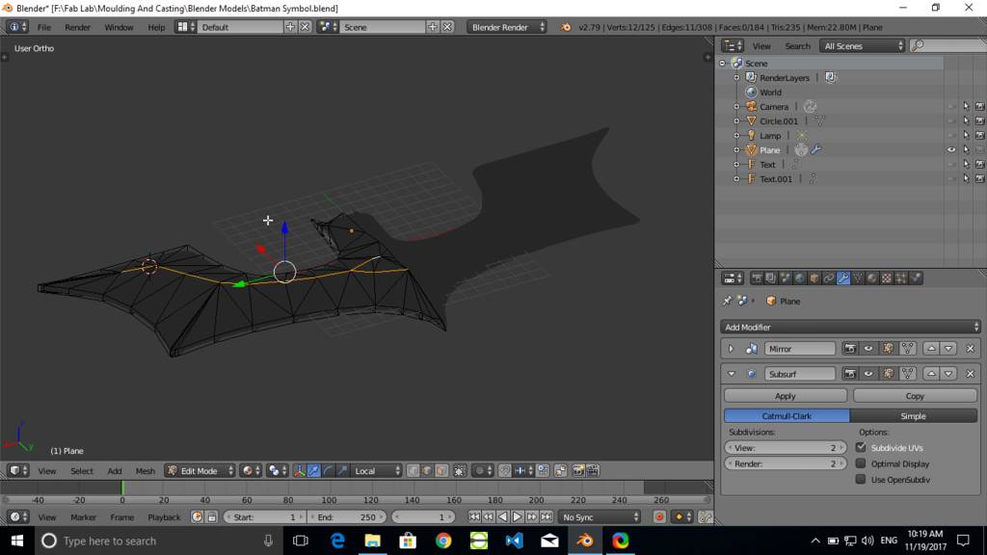Open the Material properties tab
987x555 pixels.
872,278
